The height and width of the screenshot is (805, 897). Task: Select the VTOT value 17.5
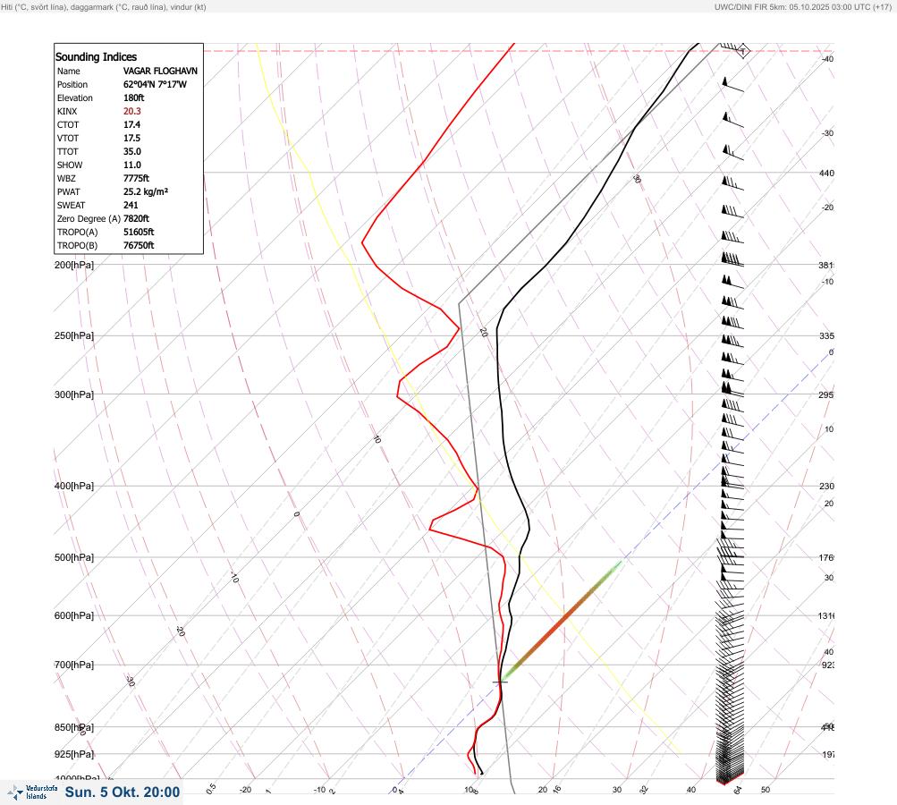131,138
